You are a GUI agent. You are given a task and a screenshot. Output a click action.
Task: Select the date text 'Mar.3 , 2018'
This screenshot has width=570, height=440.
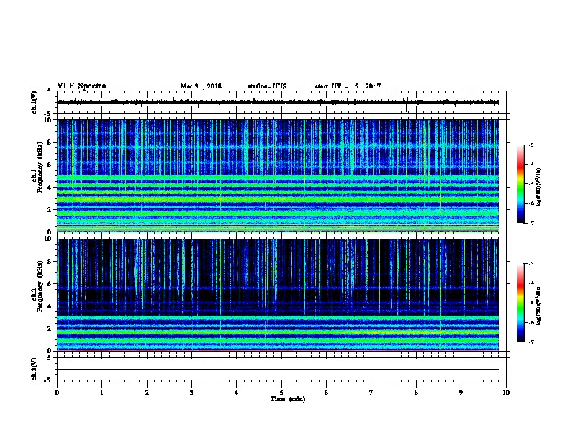pos(201,86)
